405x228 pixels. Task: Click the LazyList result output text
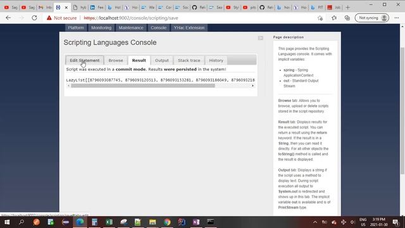click(x=160, y=80)
